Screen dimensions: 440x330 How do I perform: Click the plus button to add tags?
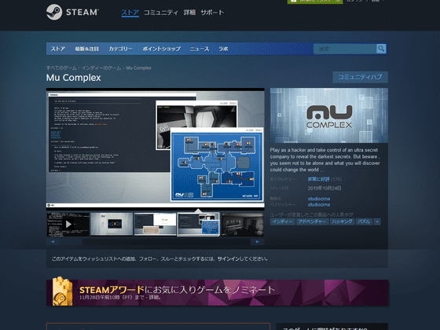click(x=377, y=222)
